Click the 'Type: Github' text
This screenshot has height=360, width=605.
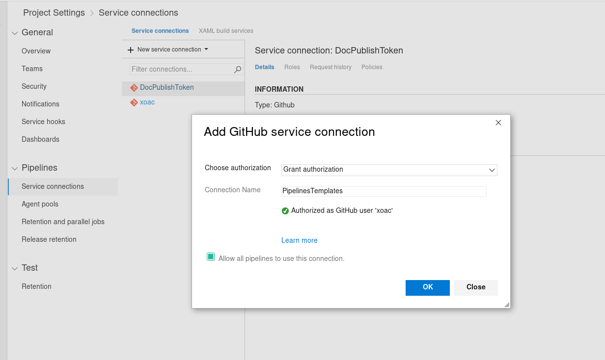click(275, 105)
